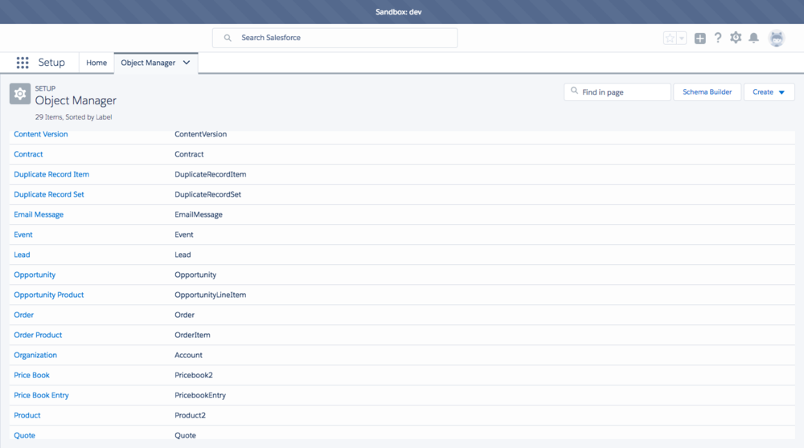
Task: Open the App Launcher grid icon
Action: click(22, 63)
